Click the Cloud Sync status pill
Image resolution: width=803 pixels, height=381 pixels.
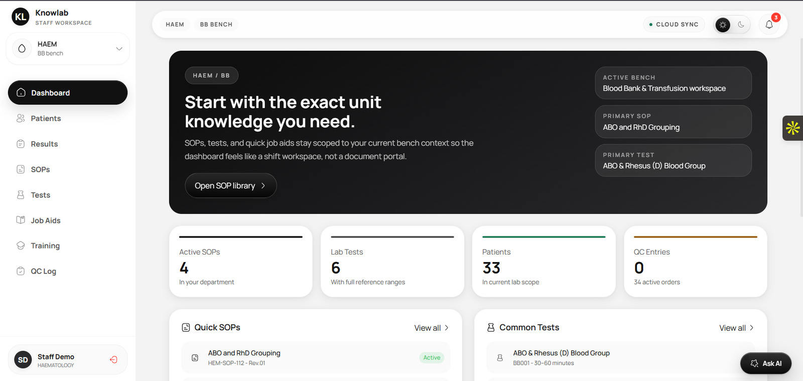[x=674, y=24]
